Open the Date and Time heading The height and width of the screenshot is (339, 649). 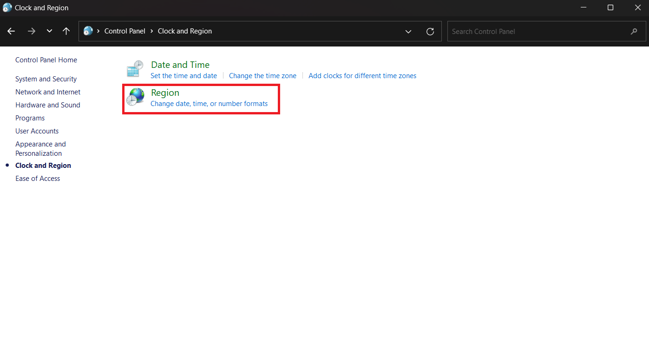(180, 65)
